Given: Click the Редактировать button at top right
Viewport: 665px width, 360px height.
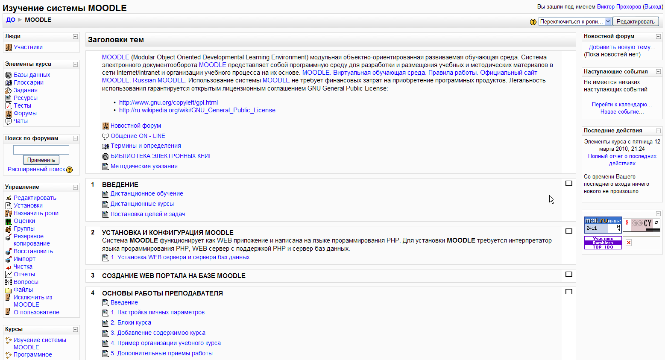Looking at the screenshot, I should (636, 21).
